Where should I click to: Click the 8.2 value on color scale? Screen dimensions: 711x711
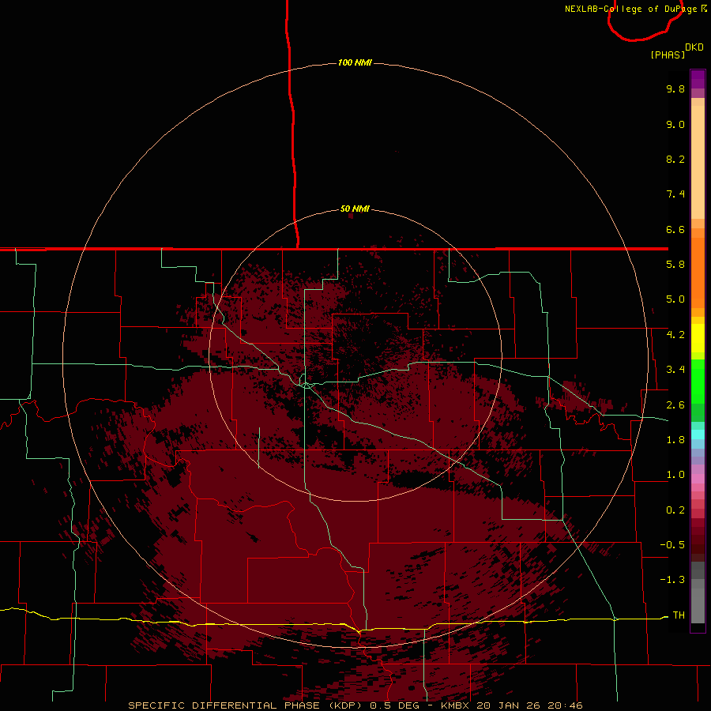[675, 159]
